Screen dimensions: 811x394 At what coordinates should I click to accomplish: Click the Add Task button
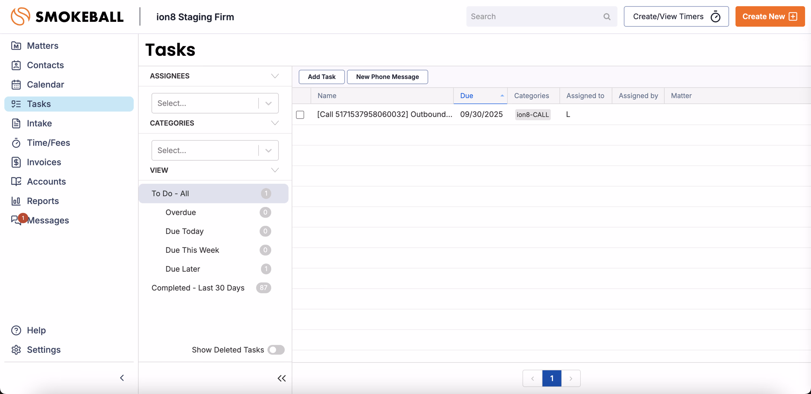pos(321,77)
